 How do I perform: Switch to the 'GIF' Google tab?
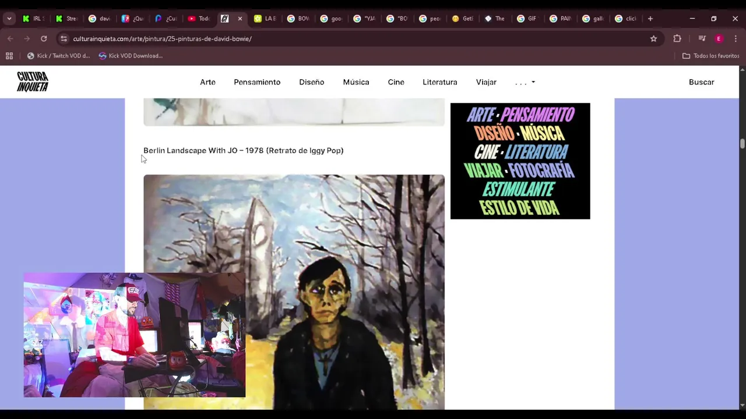[528, 19]
